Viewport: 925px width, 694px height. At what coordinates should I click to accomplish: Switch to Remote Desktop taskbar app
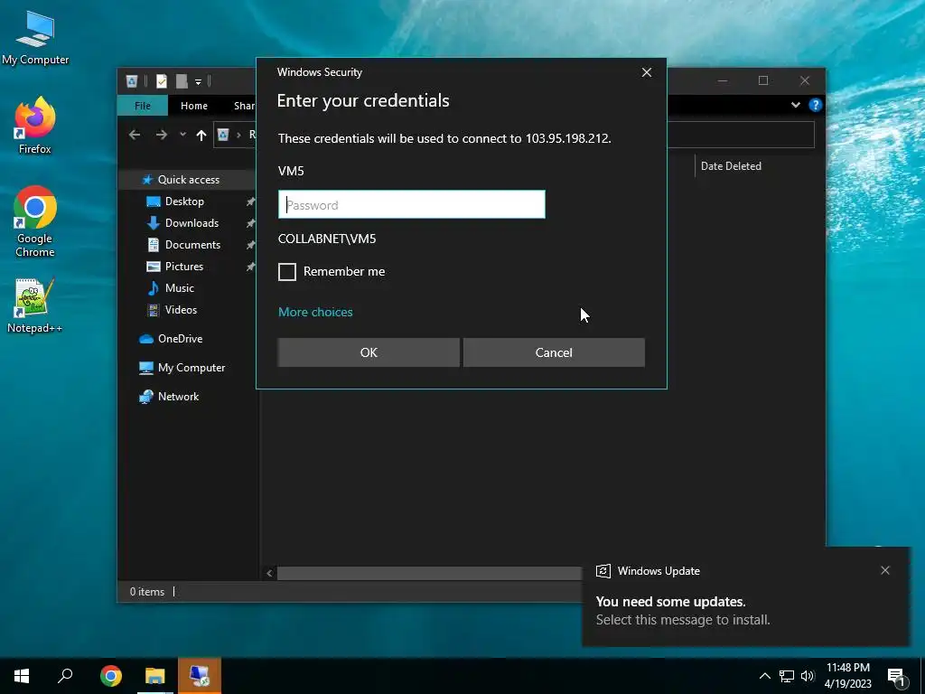click(200, 676)
